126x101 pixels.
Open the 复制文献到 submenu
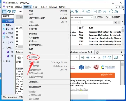pos(47,25)
